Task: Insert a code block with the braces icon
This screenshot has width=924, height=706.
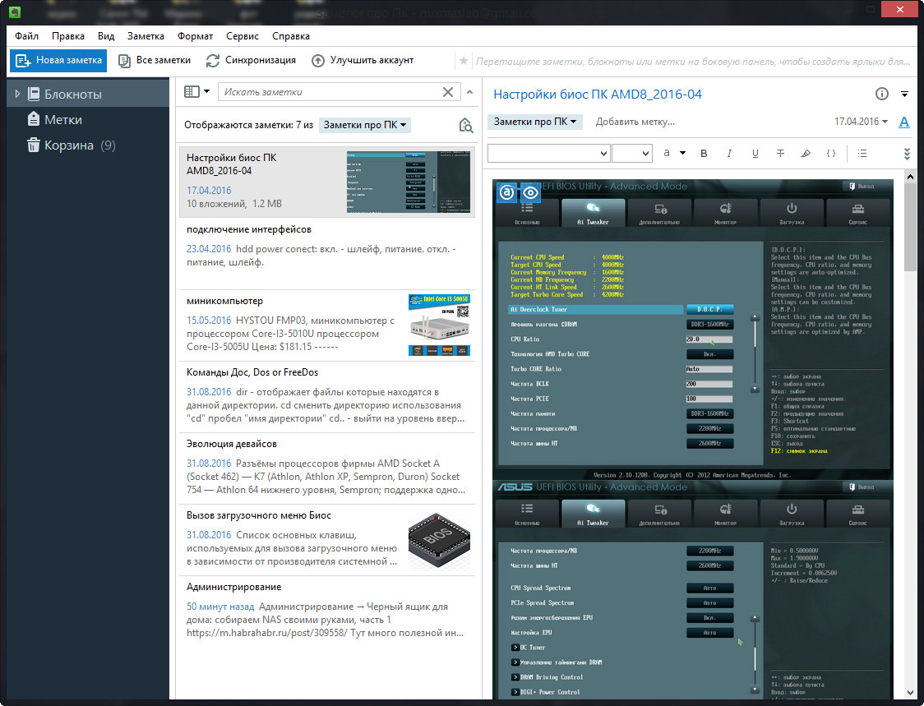Action: (x=831, y=153)
